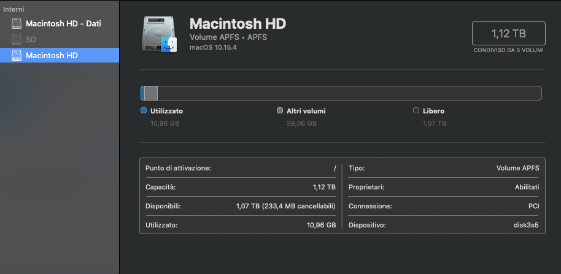Screen dimensions: 561x274
Task: Click the Capacità label
Action: pyautogui.click(x=161, y=187)
